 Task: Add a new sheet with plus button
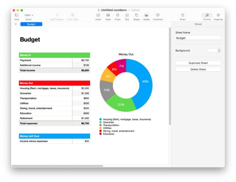(x=15, y=24)
